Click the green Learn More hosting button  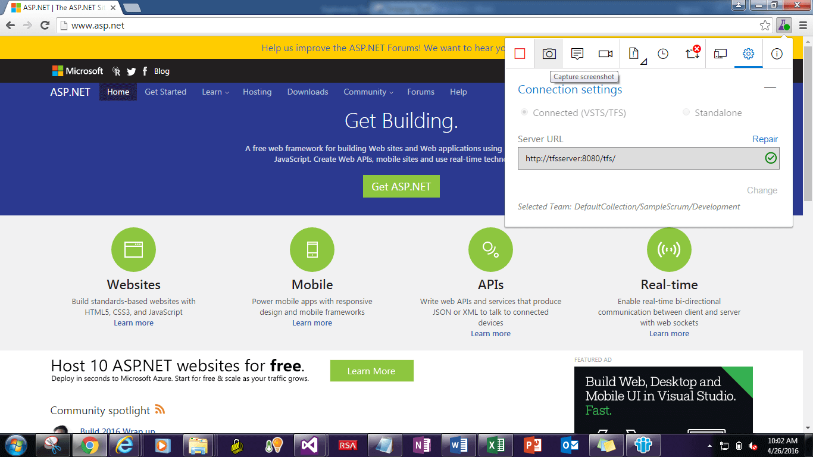click(x=371, y=371)
